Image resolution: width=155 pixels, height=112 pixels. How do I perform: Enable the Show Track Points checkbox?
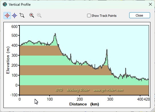tap(89, 16)
